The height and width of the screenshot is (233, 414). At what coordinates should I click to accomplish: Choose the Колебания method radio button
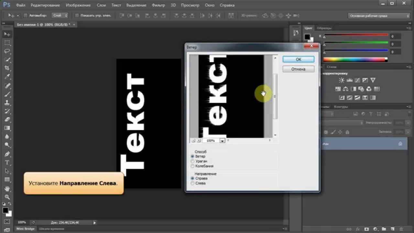click(192, 166)
